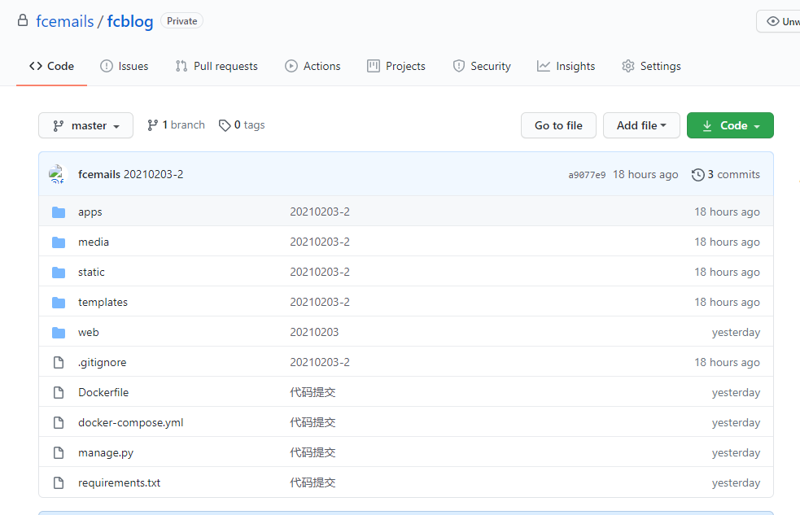Open the docker-compose.yml file
The image size is (800, 515).
130,423
